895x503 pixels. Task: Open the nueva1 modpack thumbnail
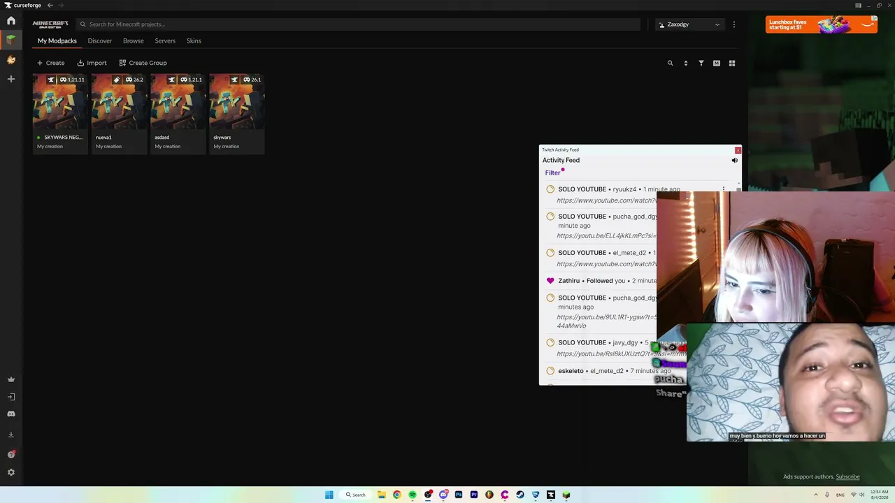coord(118,102)
